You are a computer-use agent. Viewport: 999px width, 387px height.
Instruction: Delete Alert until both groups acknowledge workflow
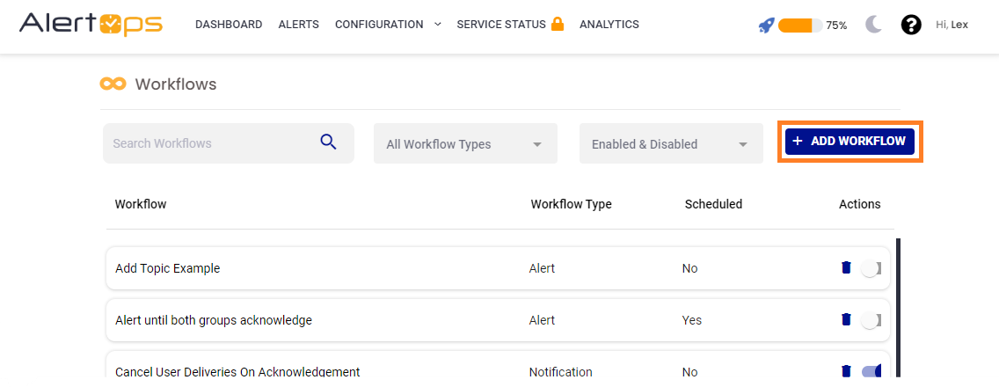click(846, 319)
